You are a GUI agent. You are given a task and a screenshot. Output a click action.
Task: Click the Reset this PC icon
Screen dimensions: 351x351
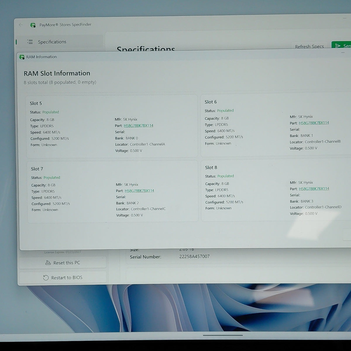[x=48, y=263]
